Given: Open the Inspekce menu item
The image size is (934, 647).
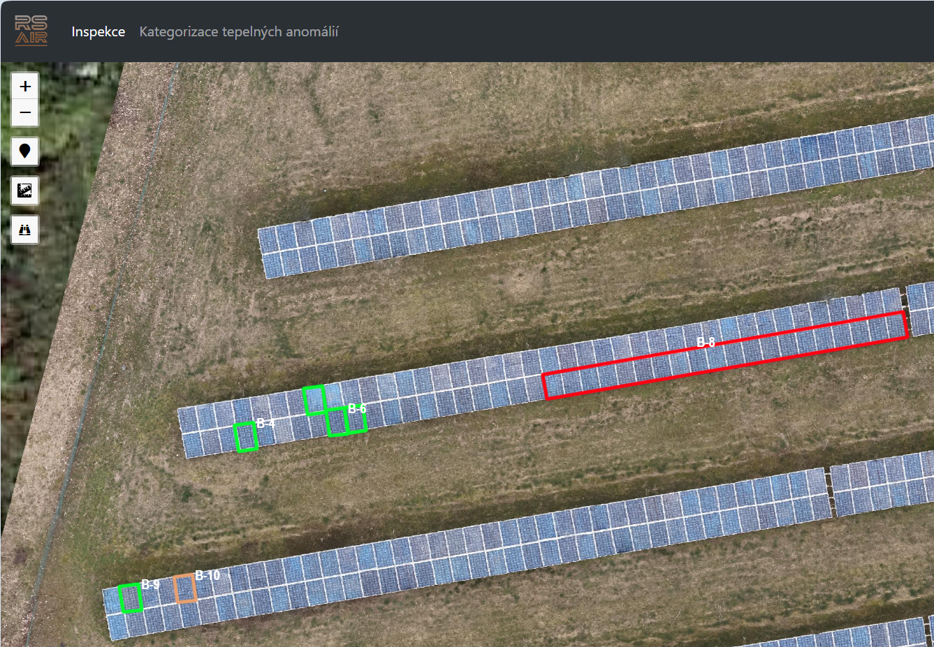Looking at the screenshot, I should (x=98, y=31).
